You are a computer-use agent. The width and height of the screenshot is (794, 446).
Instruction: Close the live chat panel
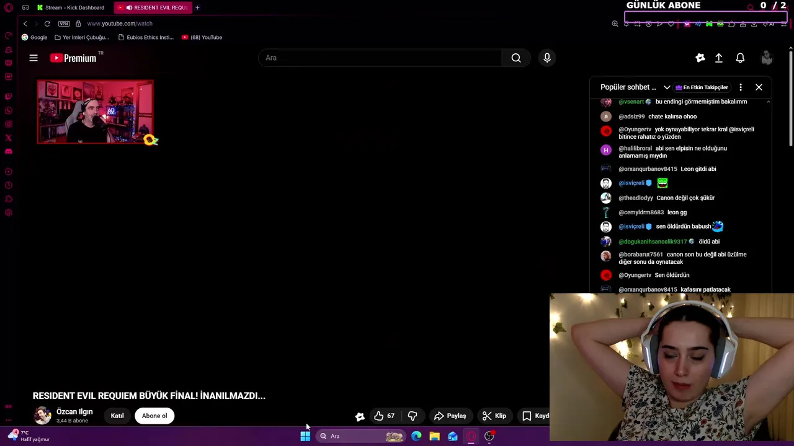[x=759, y=87]
